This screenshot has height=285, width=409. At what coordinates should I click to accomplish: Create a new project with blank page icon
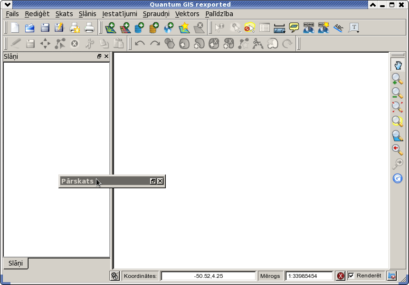[x=15, y=28]
